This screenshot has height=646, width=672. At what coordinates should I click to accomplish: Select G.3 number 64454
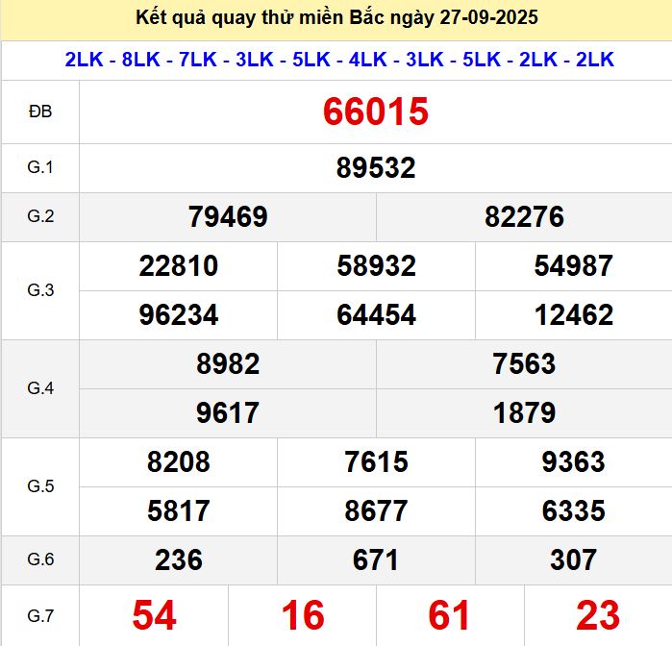[376, 315]
